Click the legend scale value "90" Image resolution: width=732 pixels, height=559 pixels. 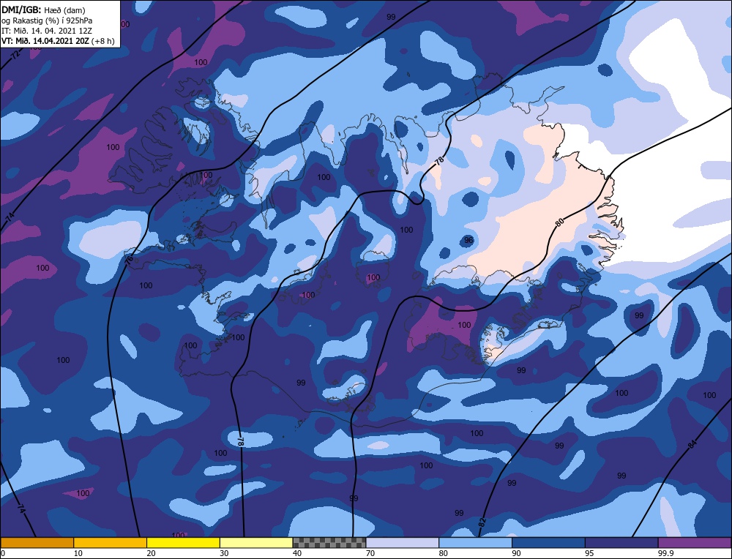pos(516,553)
